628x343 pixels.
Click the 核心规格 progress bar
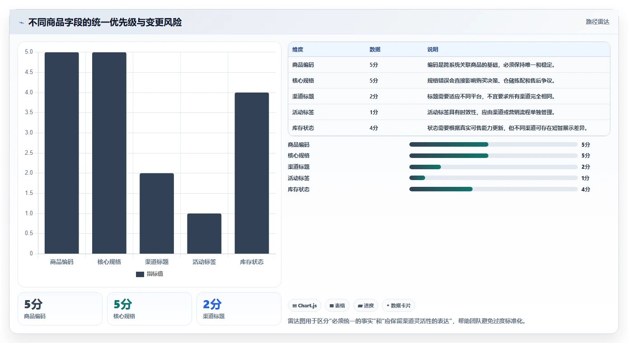pos(493,156)
